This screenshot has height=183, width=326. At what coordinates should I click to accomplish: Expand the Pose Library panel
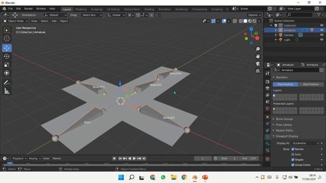pos(284,125)
